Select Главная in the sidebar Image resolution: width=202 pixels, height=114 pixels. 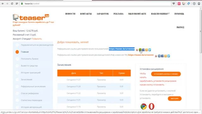coord(25,52)
